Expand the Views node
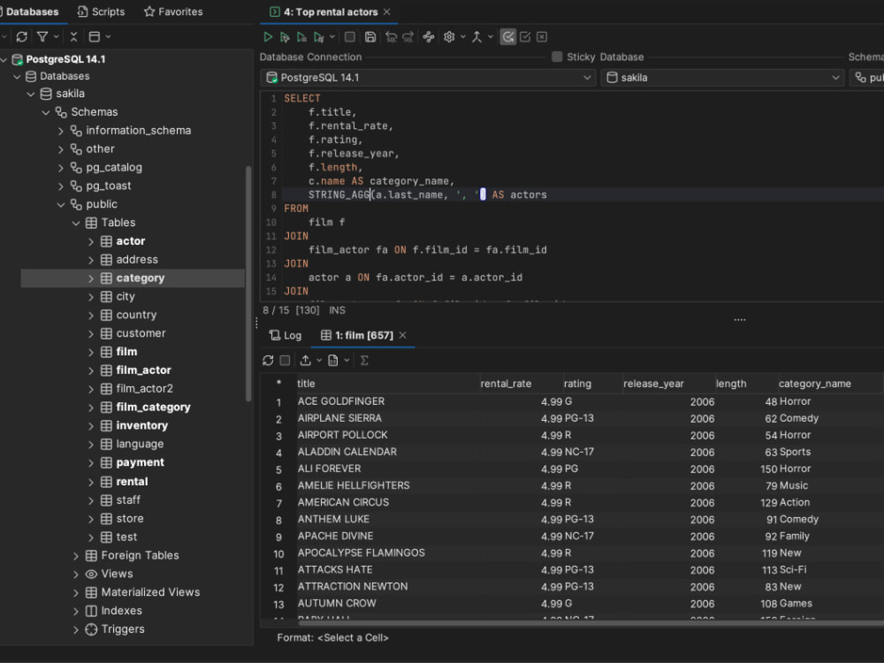The width and height of the screenshot is (884, 663). [76, 574]
